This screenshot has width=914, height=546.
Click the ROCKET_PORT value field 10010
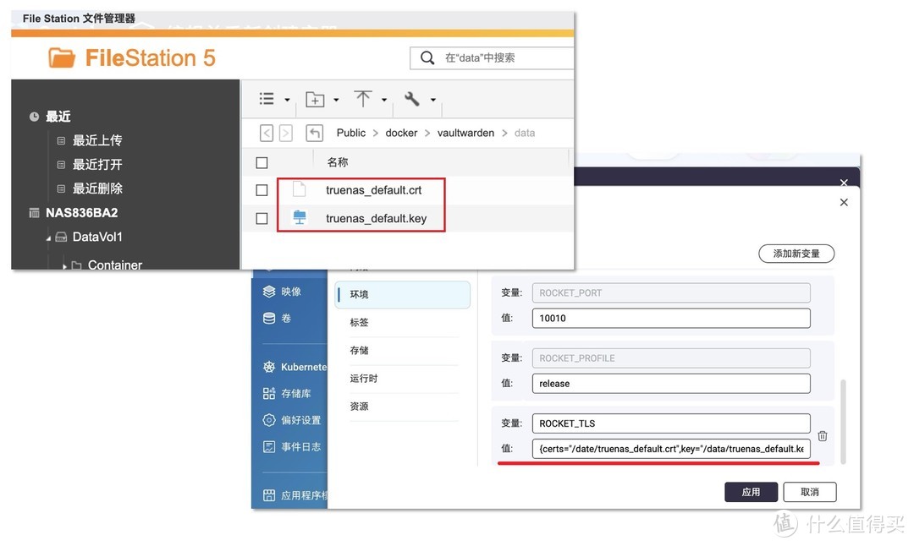tap(671, 319)
